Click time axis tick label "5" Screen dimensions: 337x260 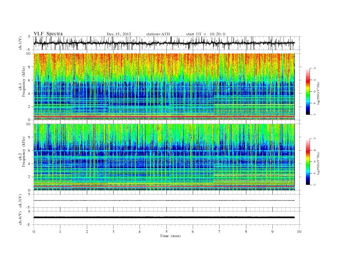click(x=166, y=232)
